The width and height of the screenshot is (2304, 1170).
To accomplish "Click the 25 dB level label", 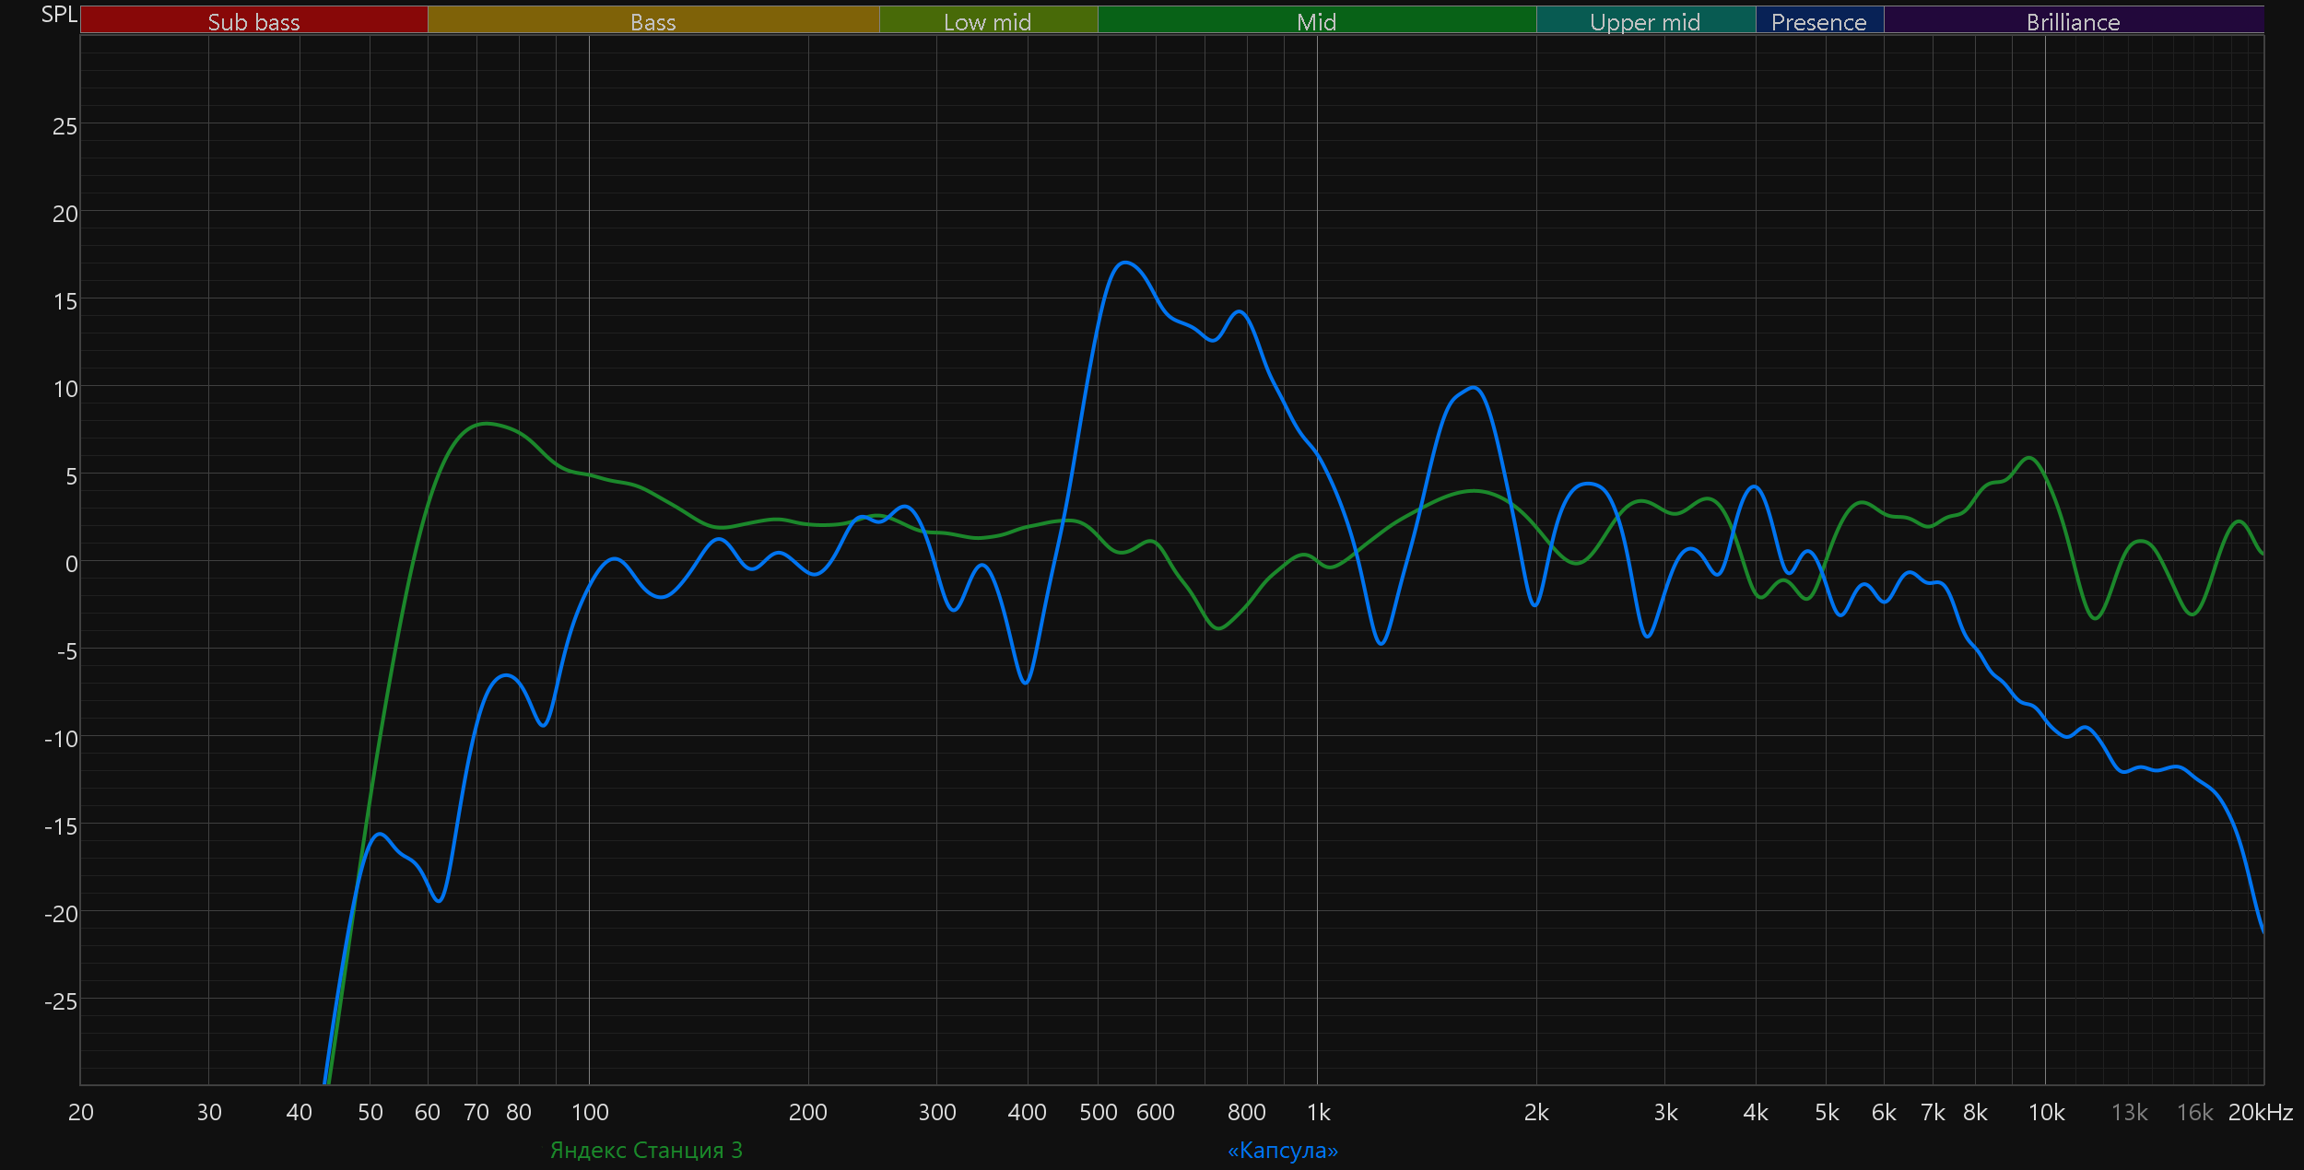I will pos(65,126).
